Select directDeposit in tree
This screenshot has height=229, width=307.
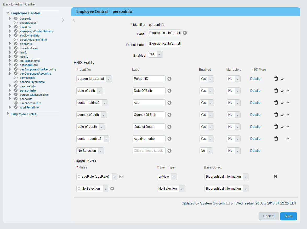point(28,23)
